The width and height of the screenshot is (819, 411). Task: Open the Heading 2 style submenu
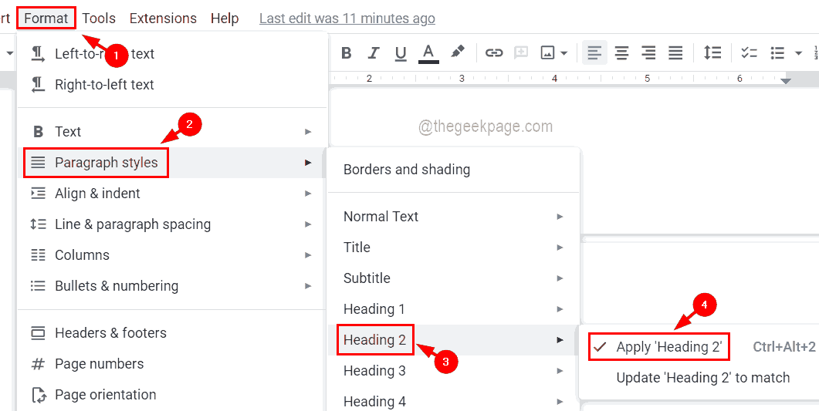[453, 340]
